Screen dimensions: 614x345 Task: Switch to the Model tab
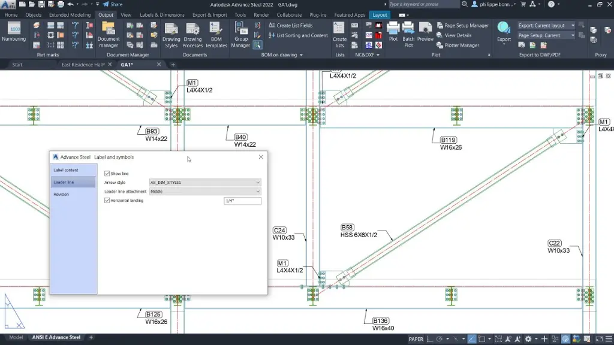(x=16, y=337)
